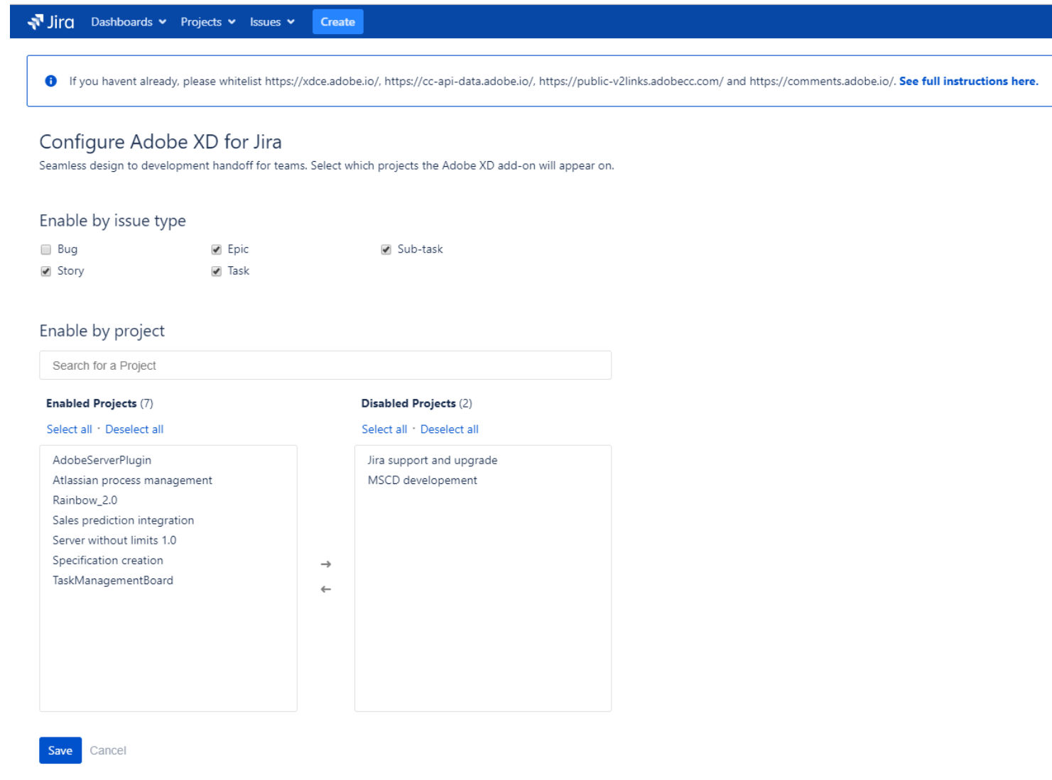Uncheck the Task issue type
The width and height of the screenshot is (1052, 780).
pos(215,270)
